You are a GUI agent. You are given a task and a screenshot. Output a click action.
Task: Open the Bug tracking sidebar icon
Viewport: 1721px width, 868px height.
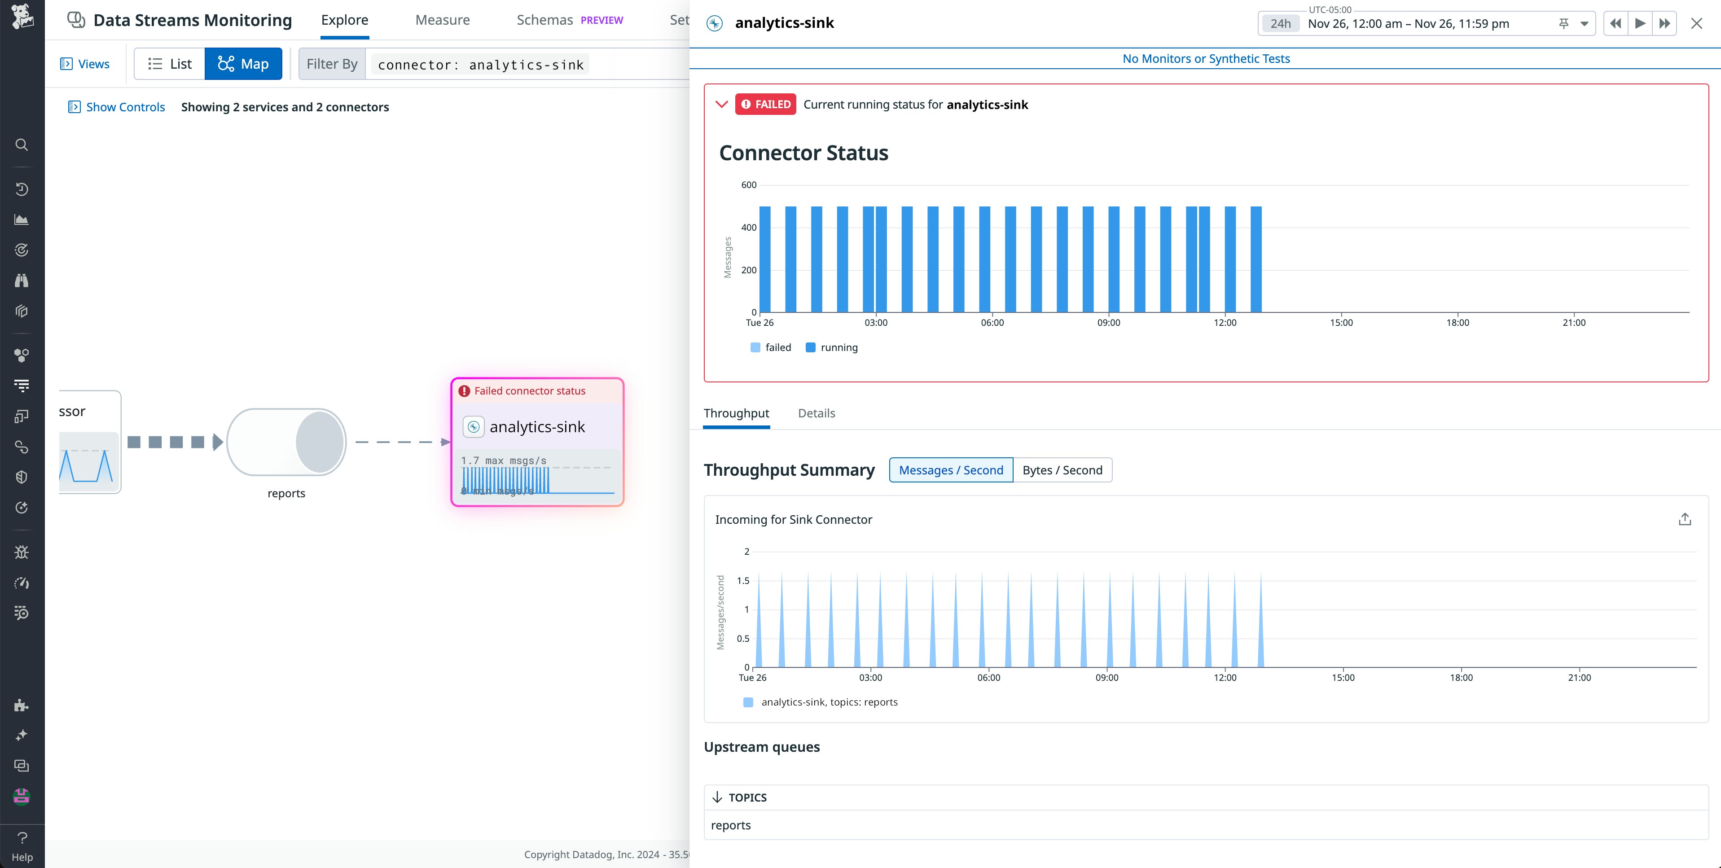[x=22, y=552]
